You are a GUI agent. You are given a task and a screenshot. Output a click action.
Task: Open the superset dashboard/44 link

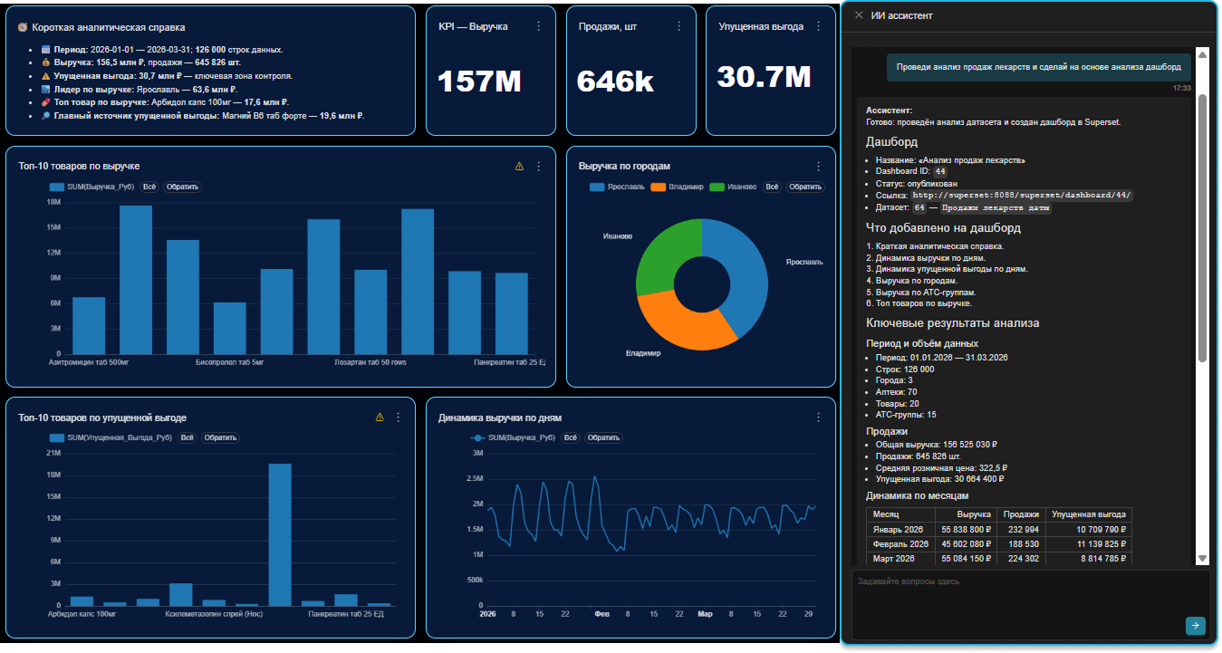[1023, 195]
